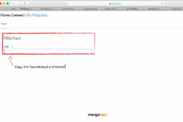Click the Apple Inc. address bar

[116, 4]
